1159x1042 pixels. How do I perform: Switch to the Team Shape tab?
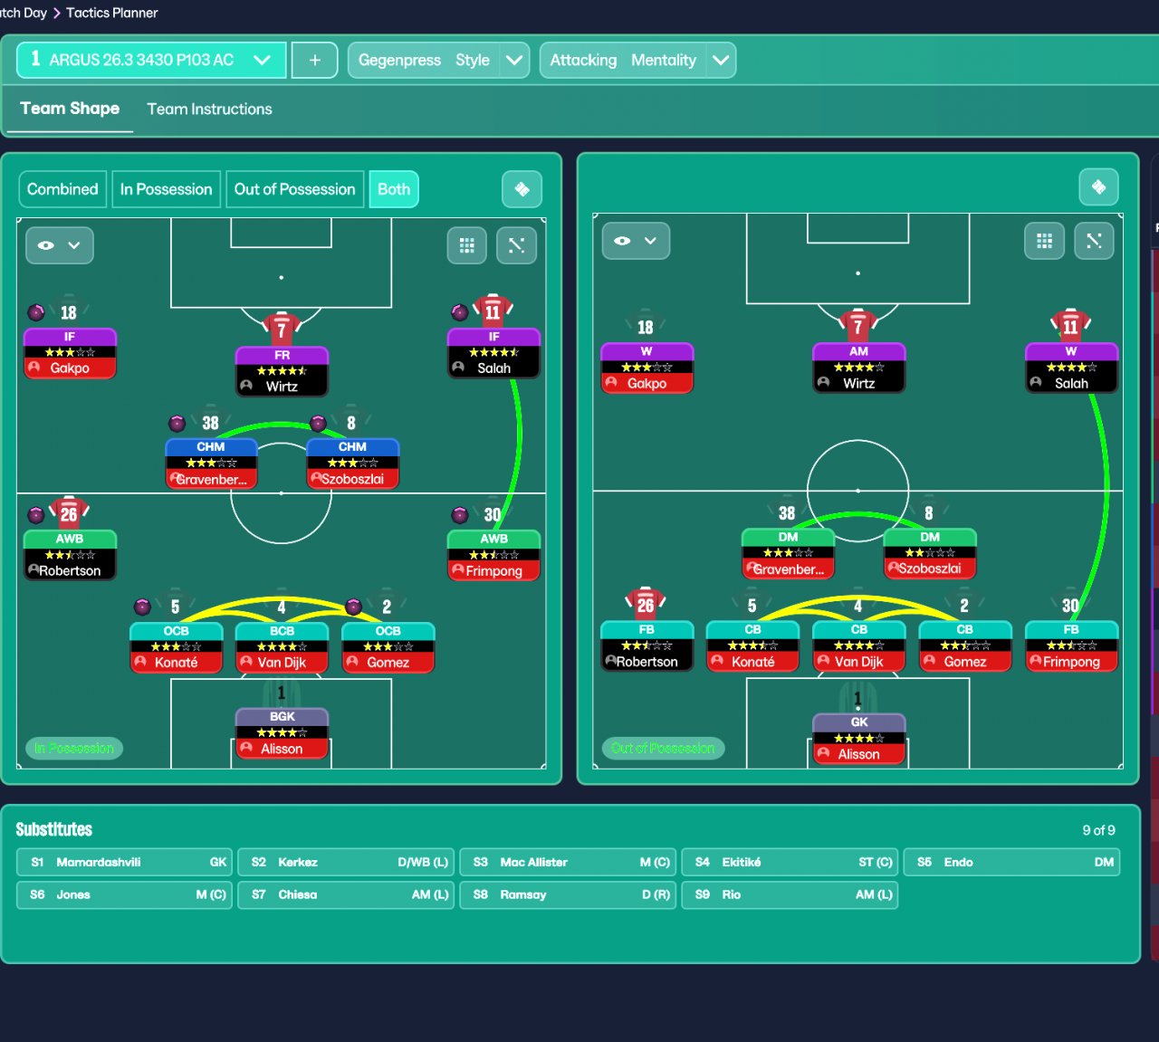tap(70, 109)
